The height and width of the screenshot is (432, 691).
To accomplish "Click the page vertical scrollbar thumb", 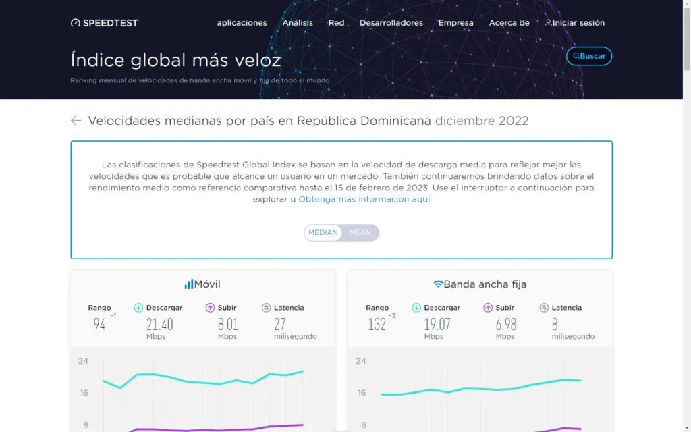I will coord(686,40).
